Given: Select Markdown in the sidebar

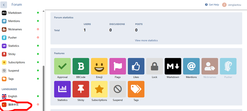Looking at the screenshot, I should click(14, 13).
